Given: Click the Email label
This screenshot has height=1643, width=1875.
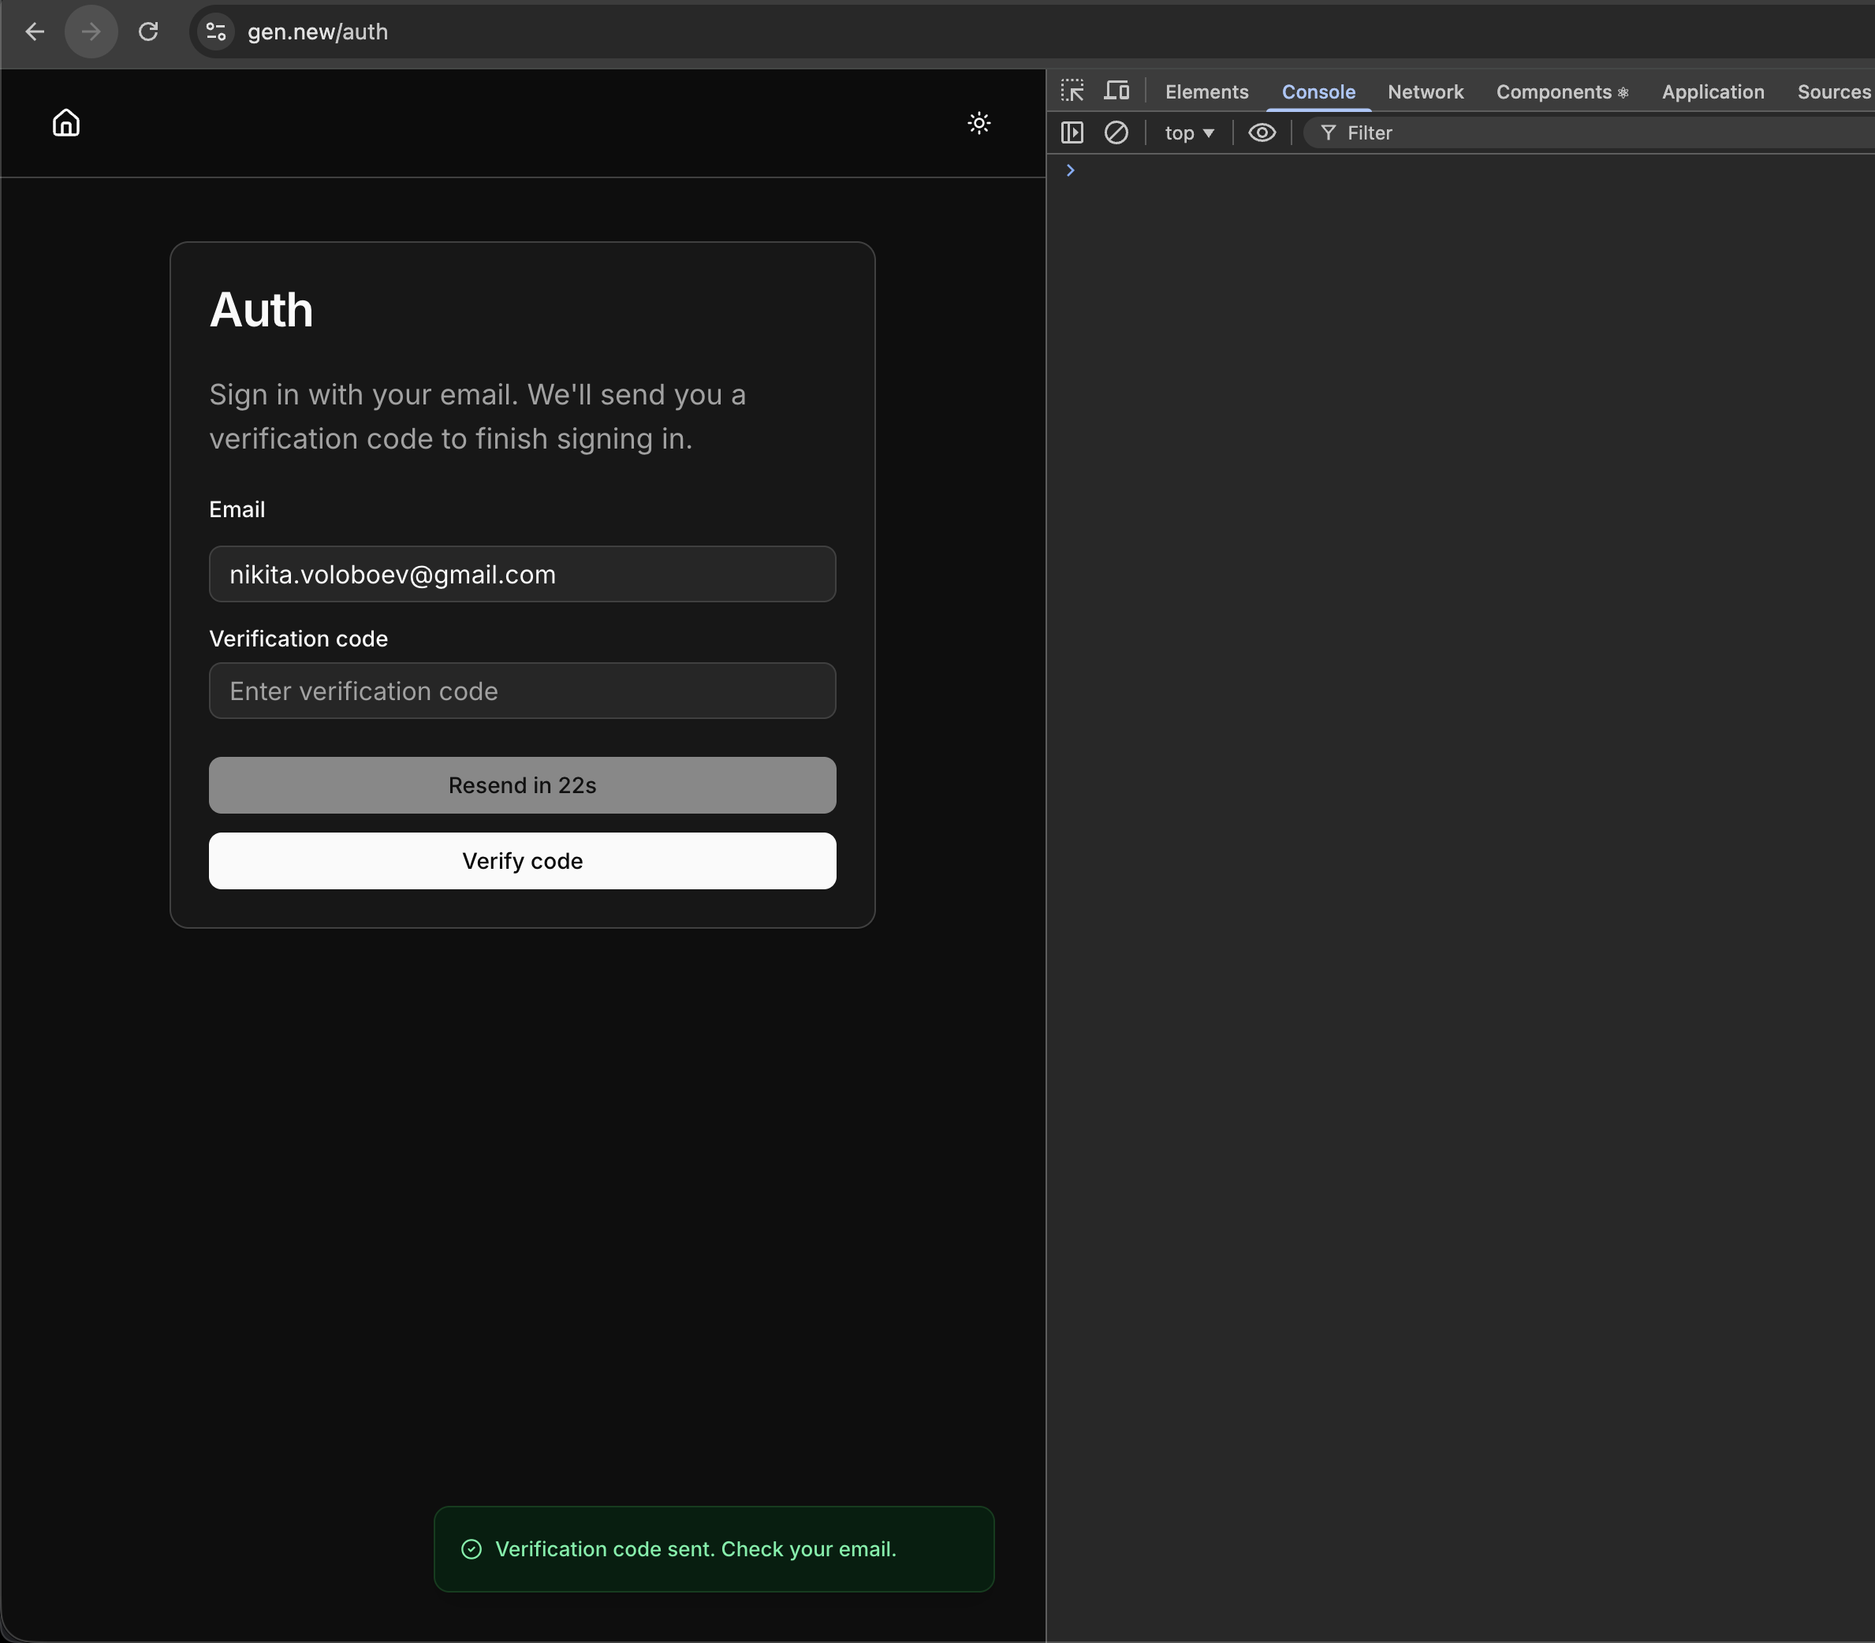Looking at the screenshot, I should (x=237, y=510).
